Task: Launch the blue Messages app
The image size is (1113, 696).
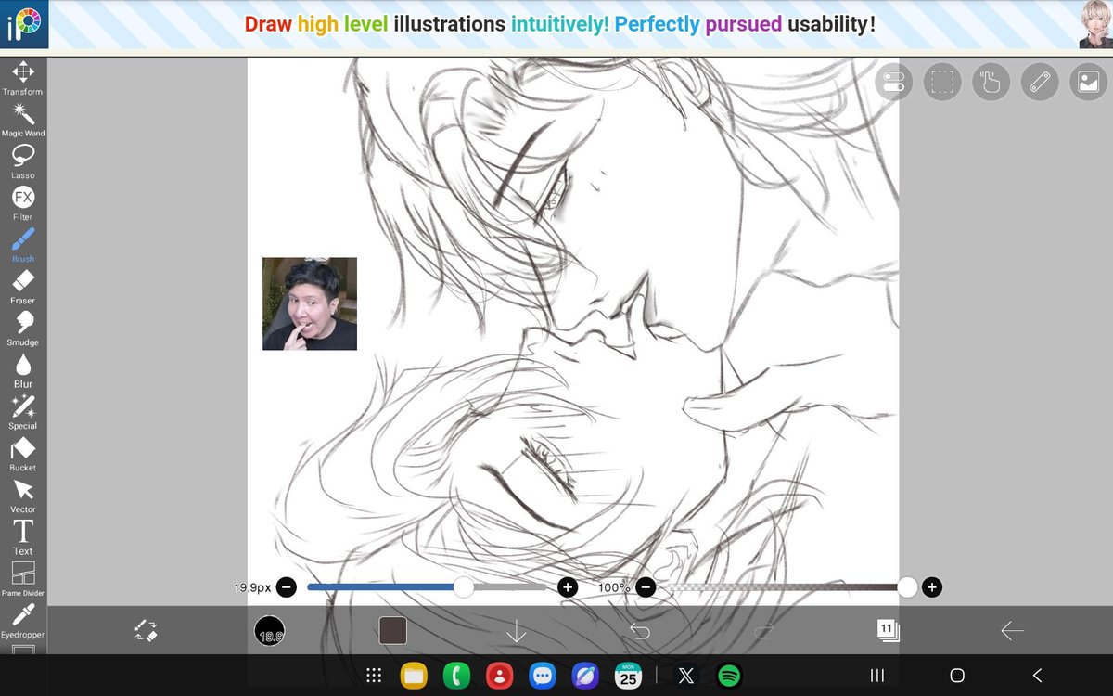Action: tap(543, 676)
